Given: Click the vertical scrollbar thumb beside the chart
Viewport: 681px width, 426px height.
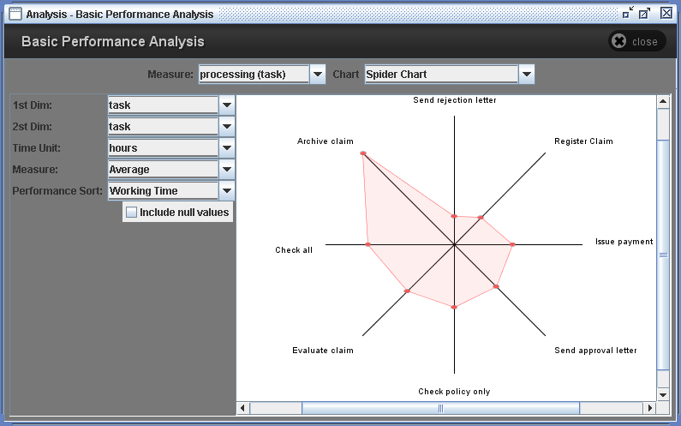Looking at the screenshot, I should (662, 254).
